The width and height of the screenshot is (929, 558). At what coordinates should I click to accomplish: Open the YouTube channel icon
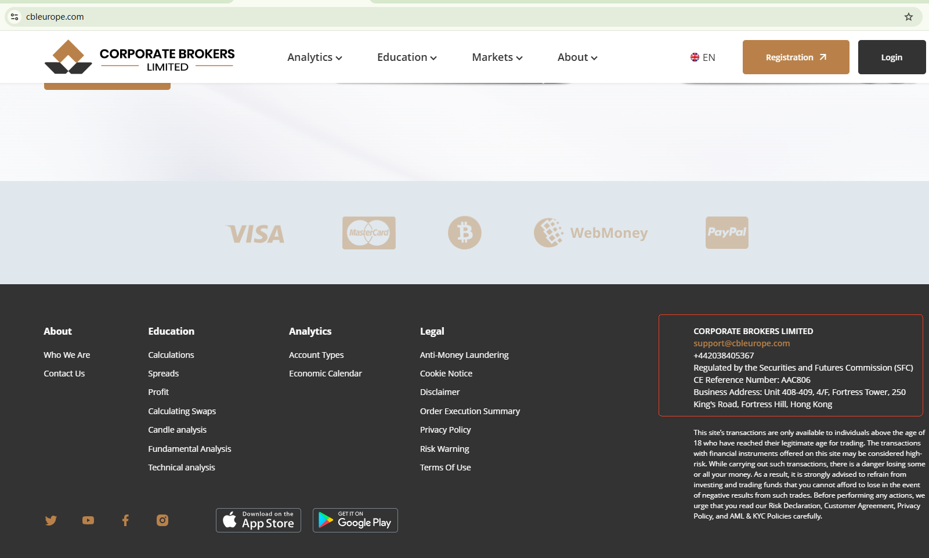(88, 520)
